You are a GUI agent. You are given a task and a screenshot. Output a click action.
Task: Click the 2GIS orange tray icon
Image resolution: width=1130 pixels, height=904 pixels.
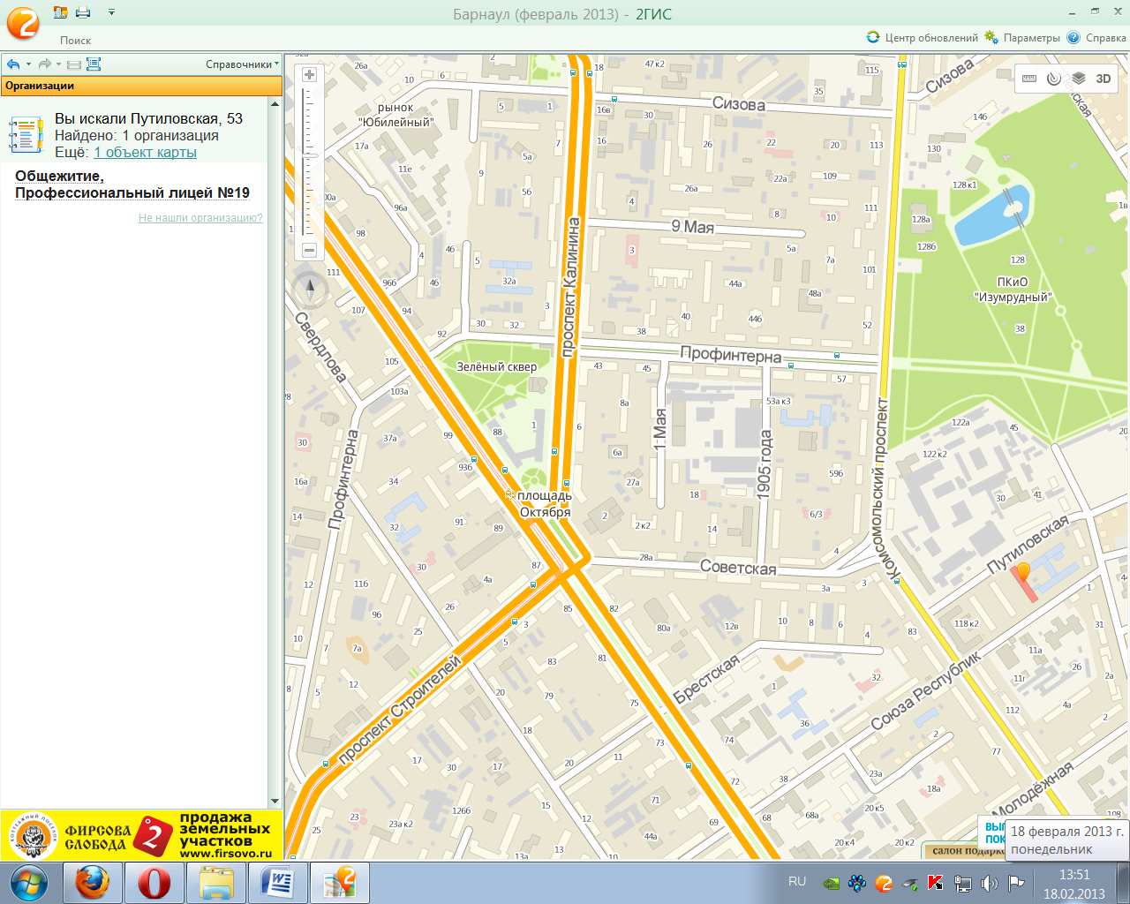click(x=884, y=883)
